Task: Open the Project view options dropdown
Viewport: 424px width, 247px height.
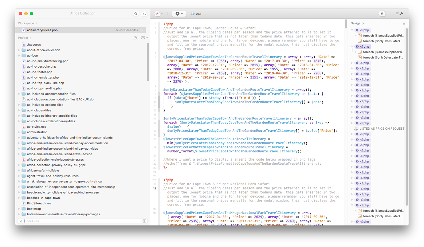Action: [144, 38]
